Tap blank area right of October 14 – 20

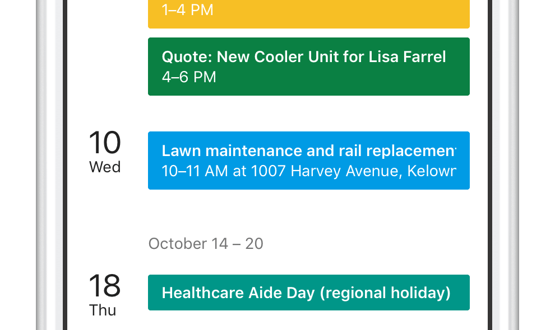[x=368, y=243]
